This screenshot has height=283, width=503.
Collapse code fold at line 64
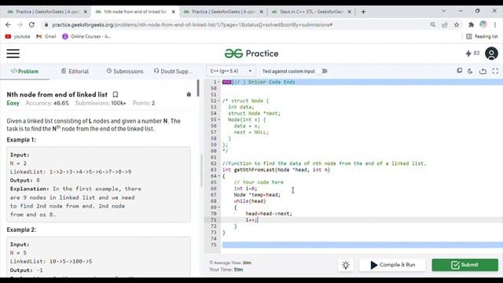[x=219, y=176]
